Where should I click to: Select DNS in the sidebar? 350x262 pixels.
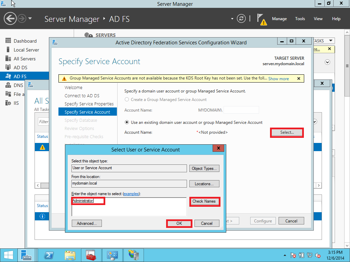(19, 85)
